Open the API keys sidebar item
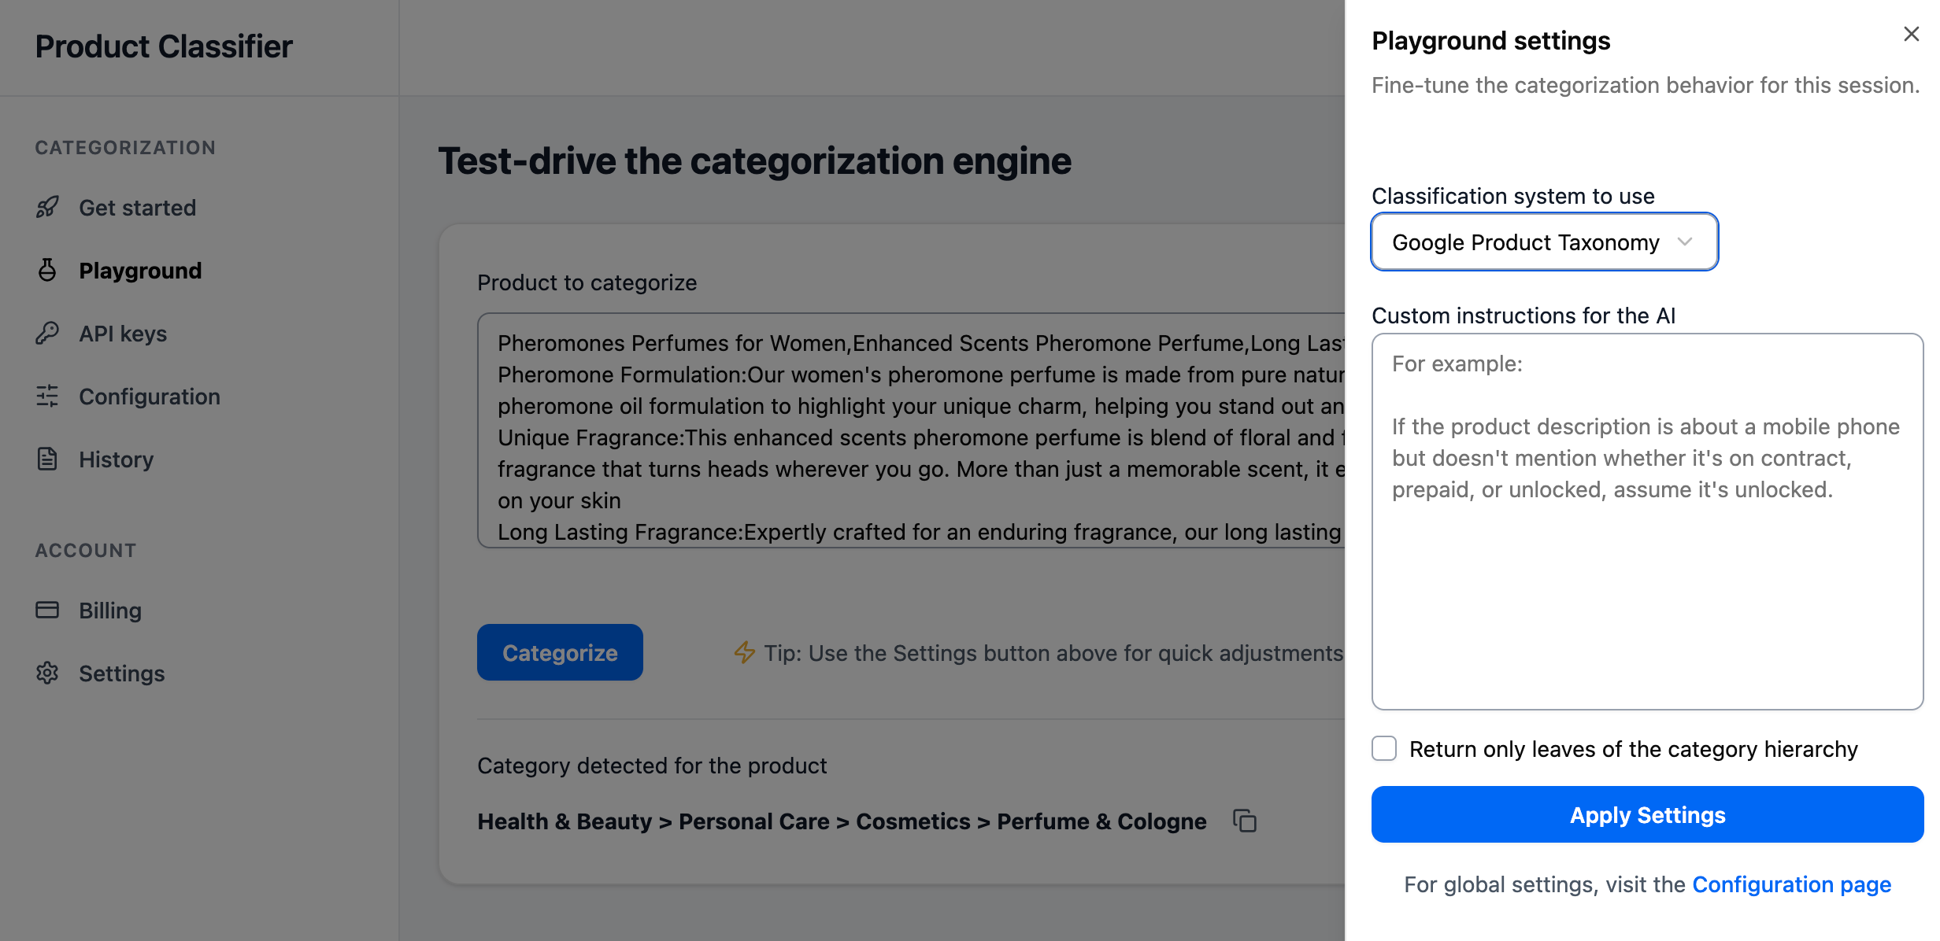 (123, 334)
